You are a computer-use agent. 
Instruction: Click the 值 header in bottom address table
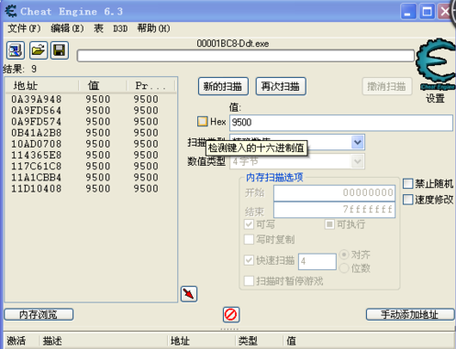[369, 341]
